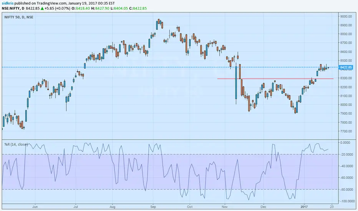Click the -60.0000 indicator axis label

tap(347, 178)
